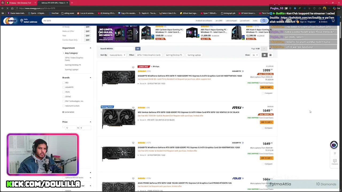Go to next results page arrow

point(270,49)
